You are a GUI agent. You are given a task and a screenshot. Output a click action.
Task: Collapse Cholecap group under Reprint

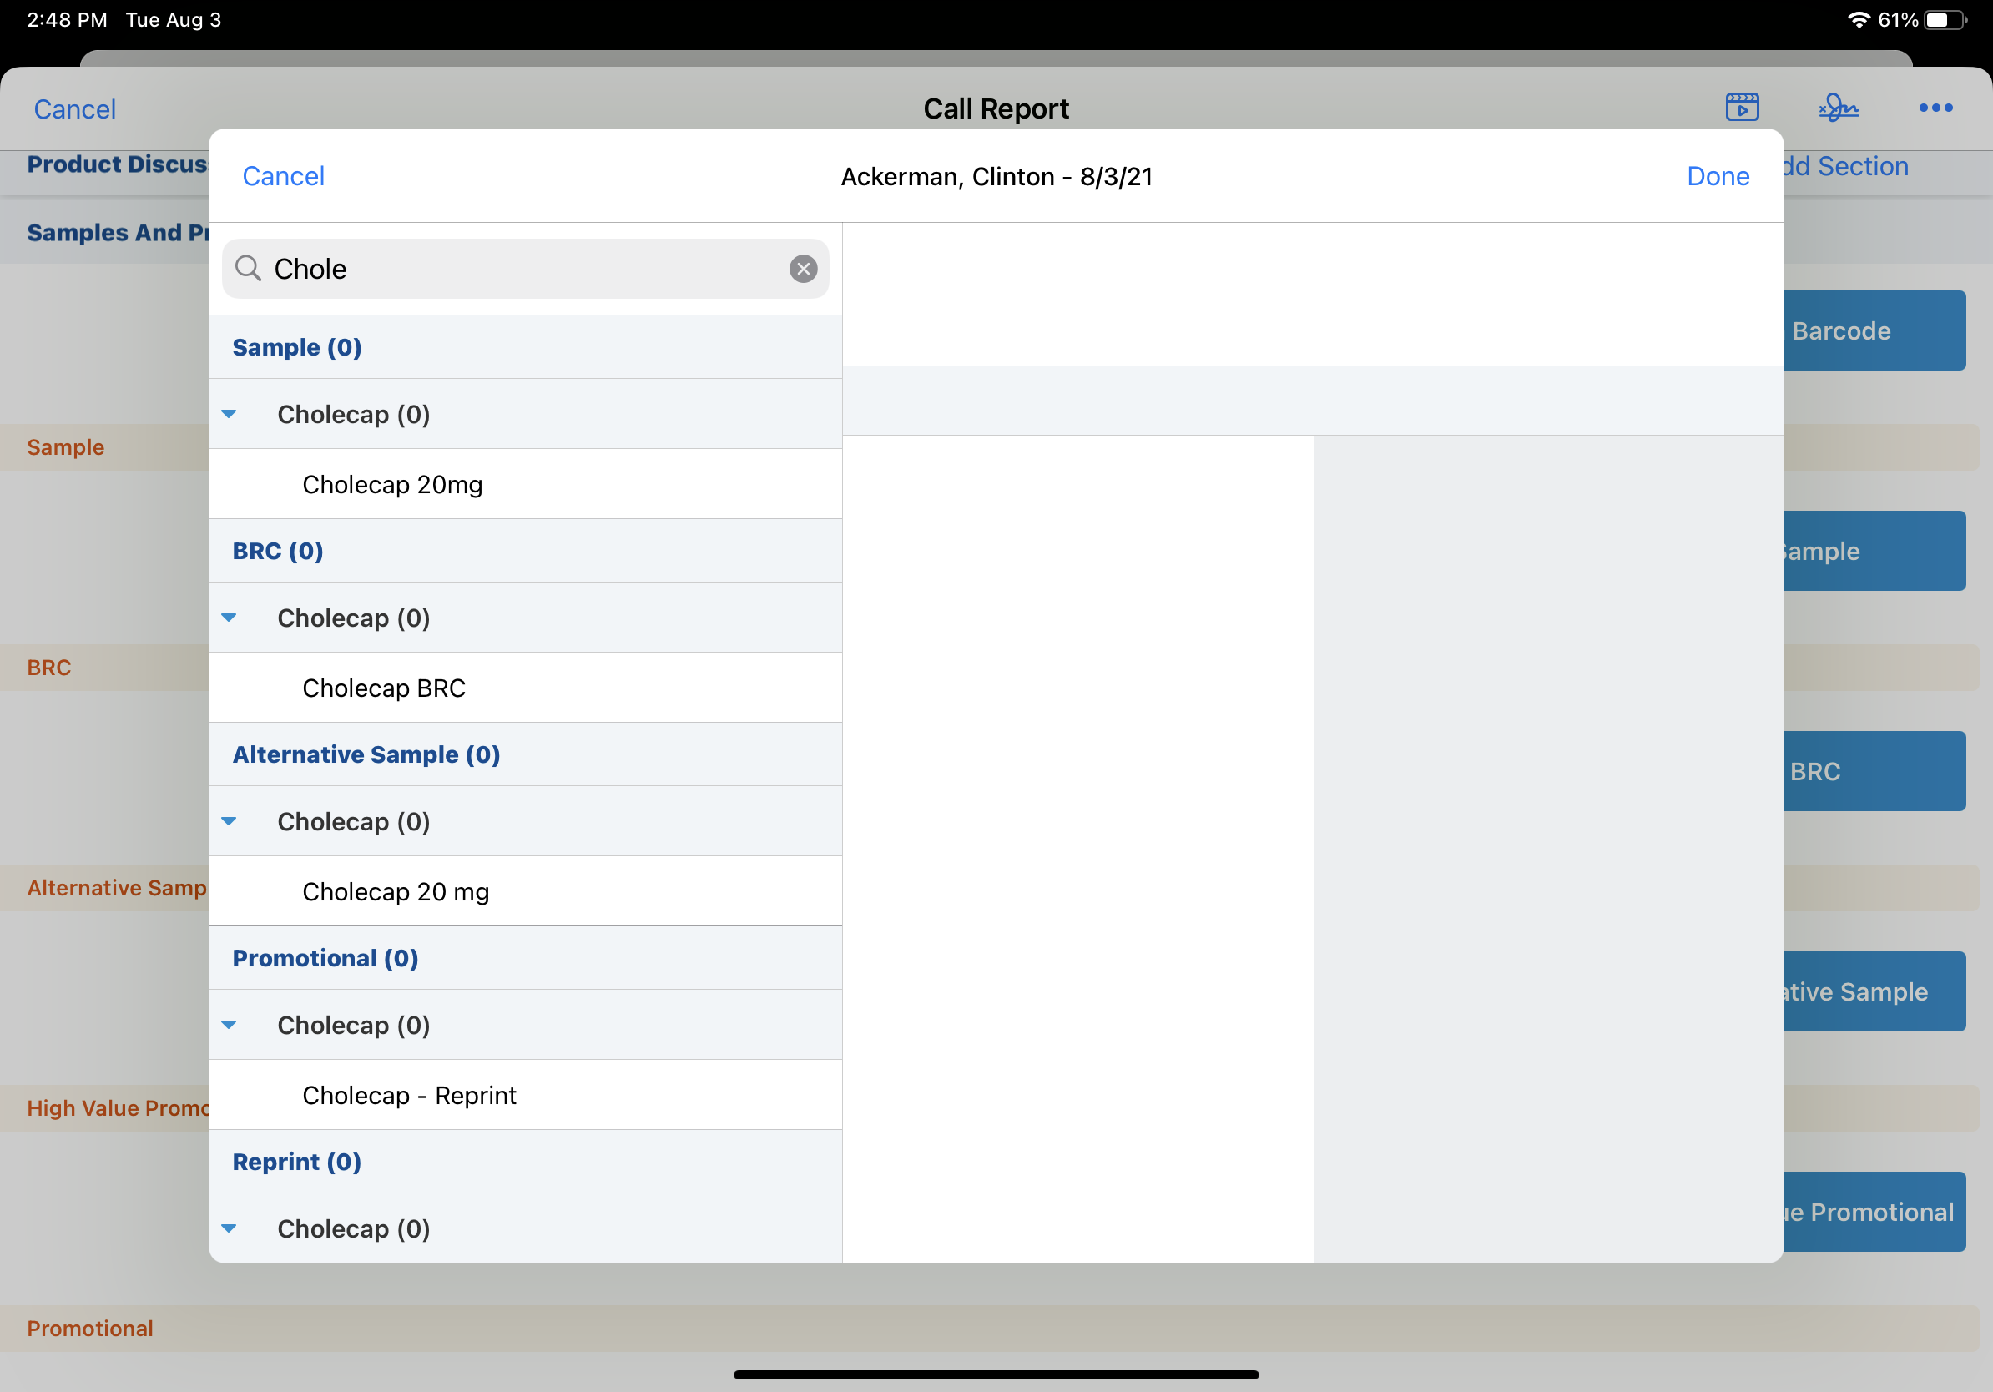point(230,1228)
